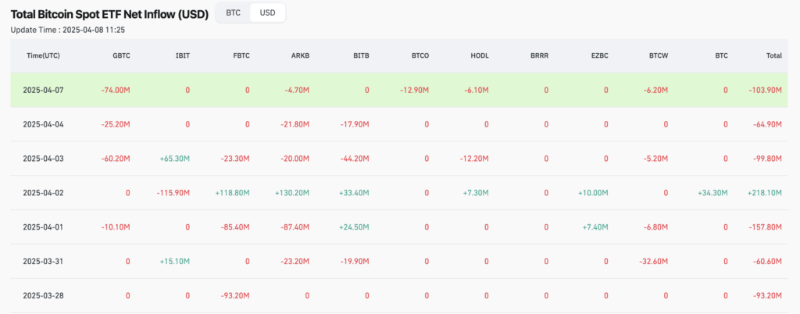The height and width of the screenshot is (314, 800).
Task: Click the +33.40M BITB value
Action: [x=354, y=193]
